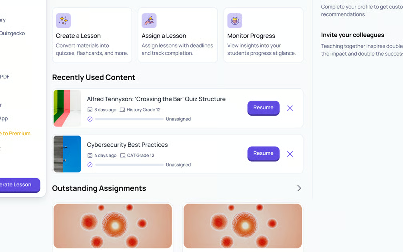Click the class icon beside History Grade 12
The width and height of the screenshot is (403, 252).
click(122, 110)
